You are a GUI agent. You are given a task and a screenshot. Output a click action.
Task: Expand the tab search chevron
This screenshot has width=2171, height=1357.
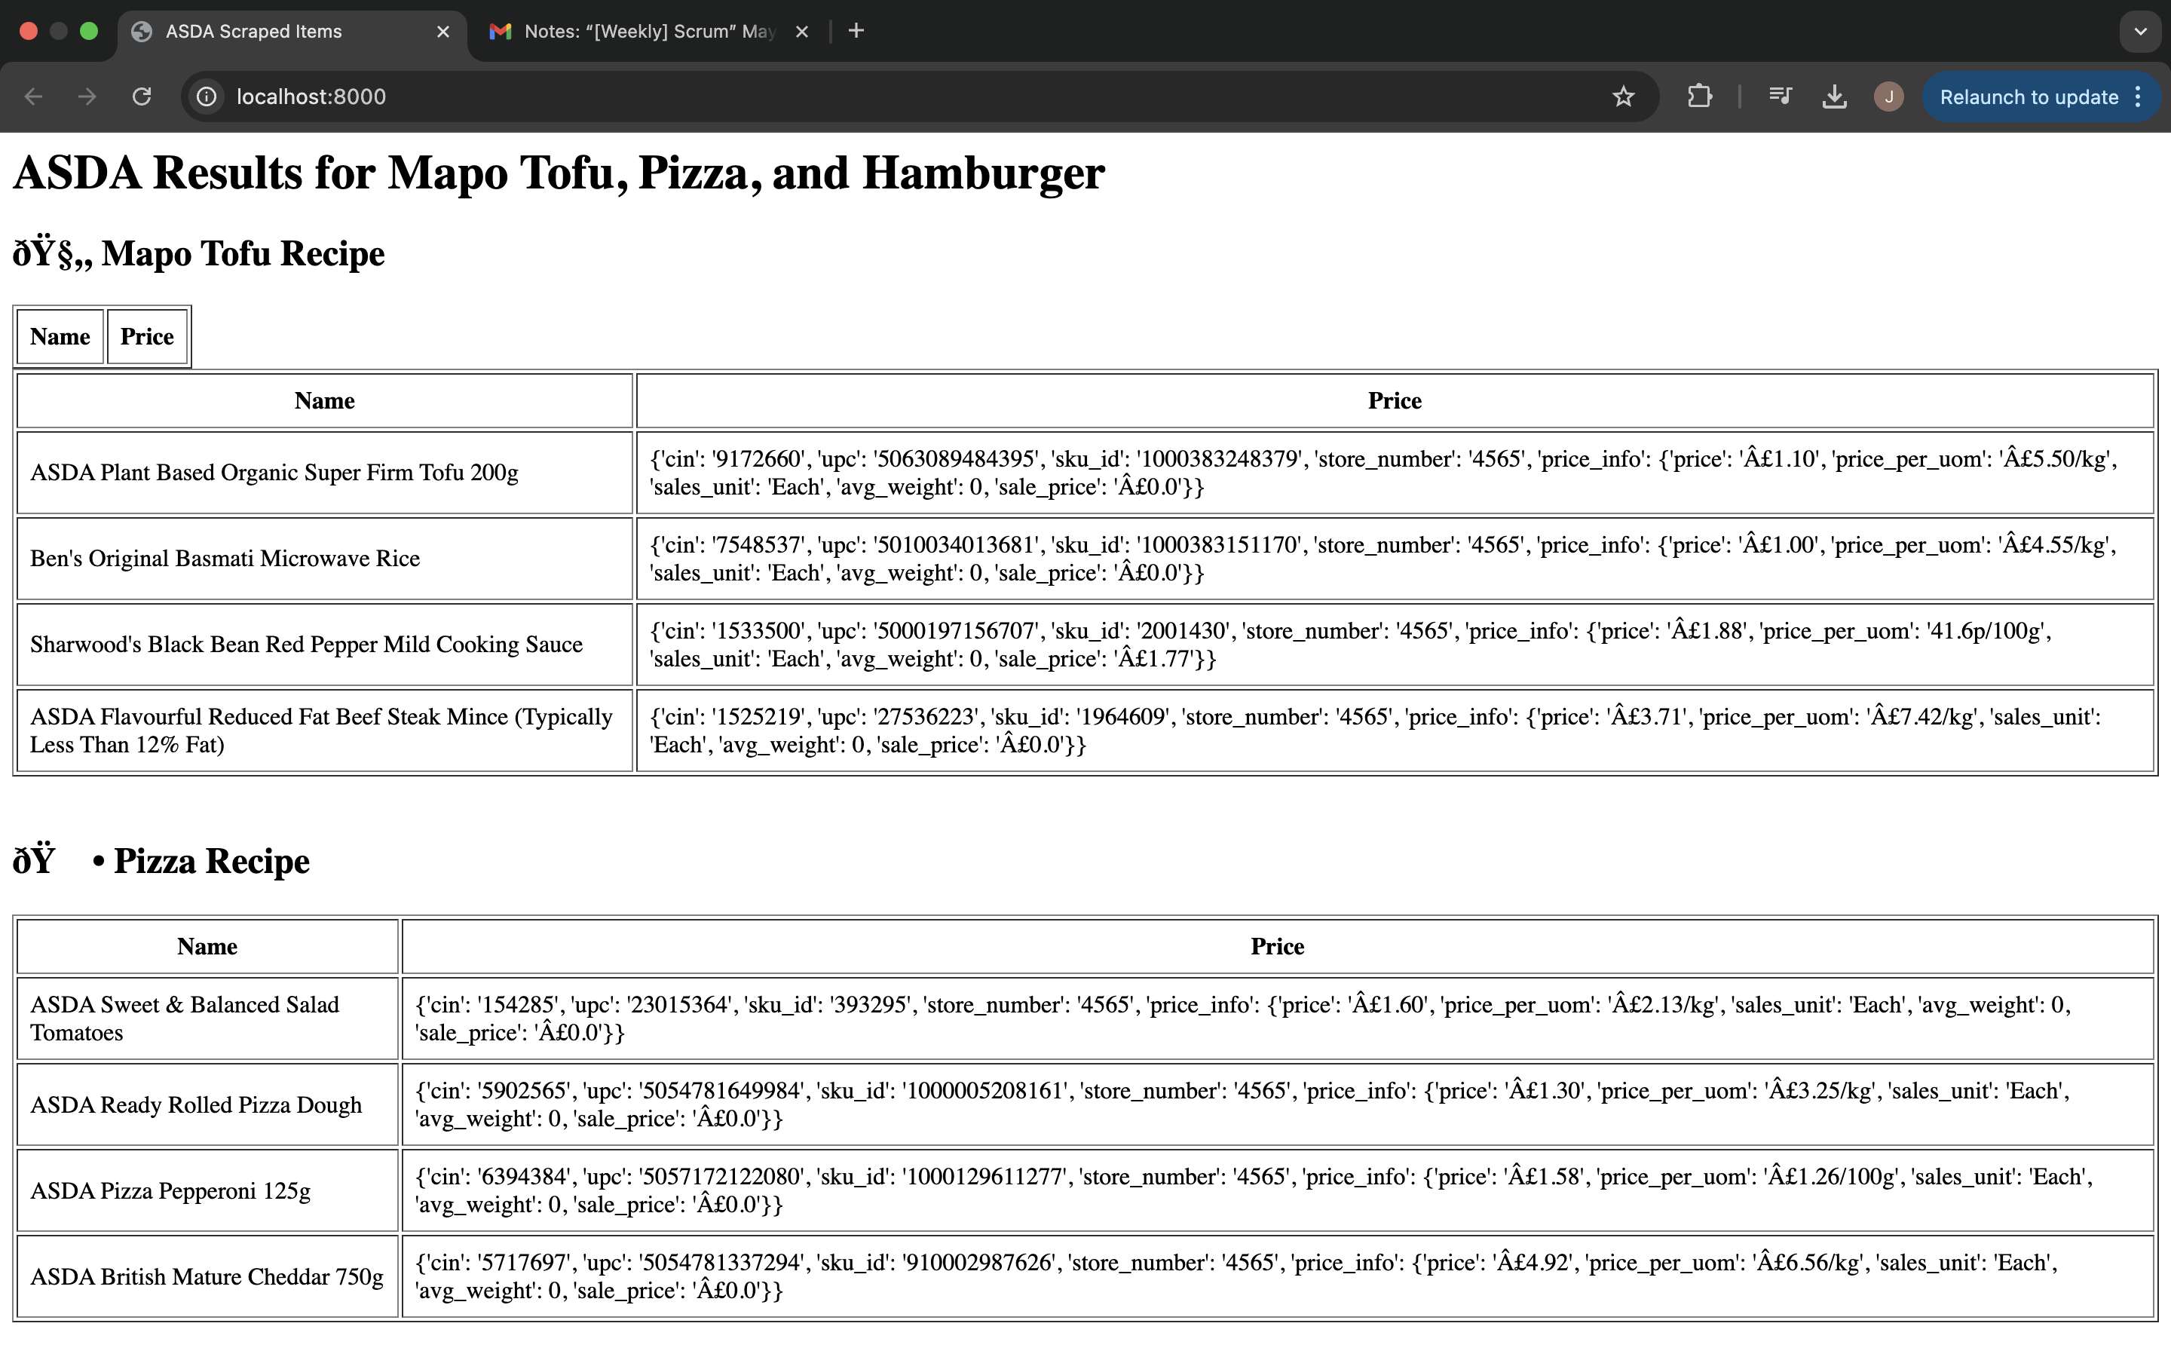pos(2141,32)
